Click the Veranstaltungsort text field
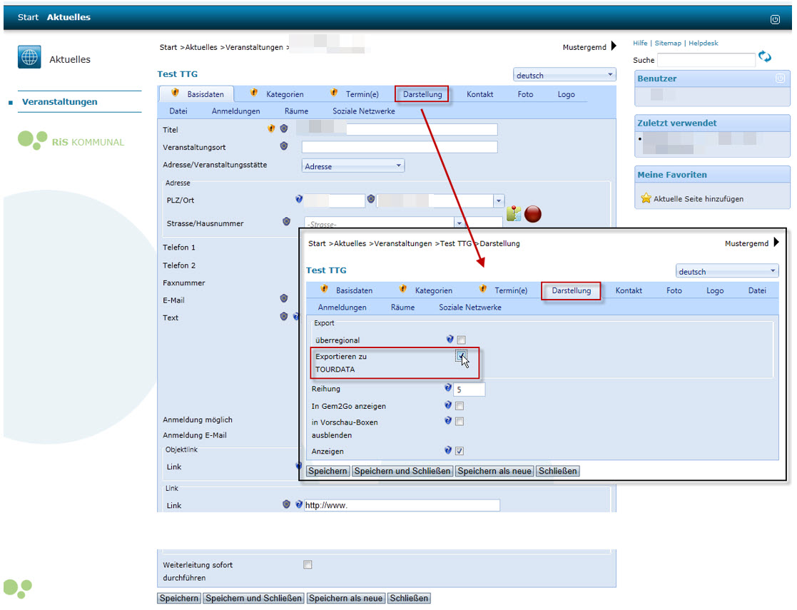Viewport: 797px width, 610px height. pos(400,147)
